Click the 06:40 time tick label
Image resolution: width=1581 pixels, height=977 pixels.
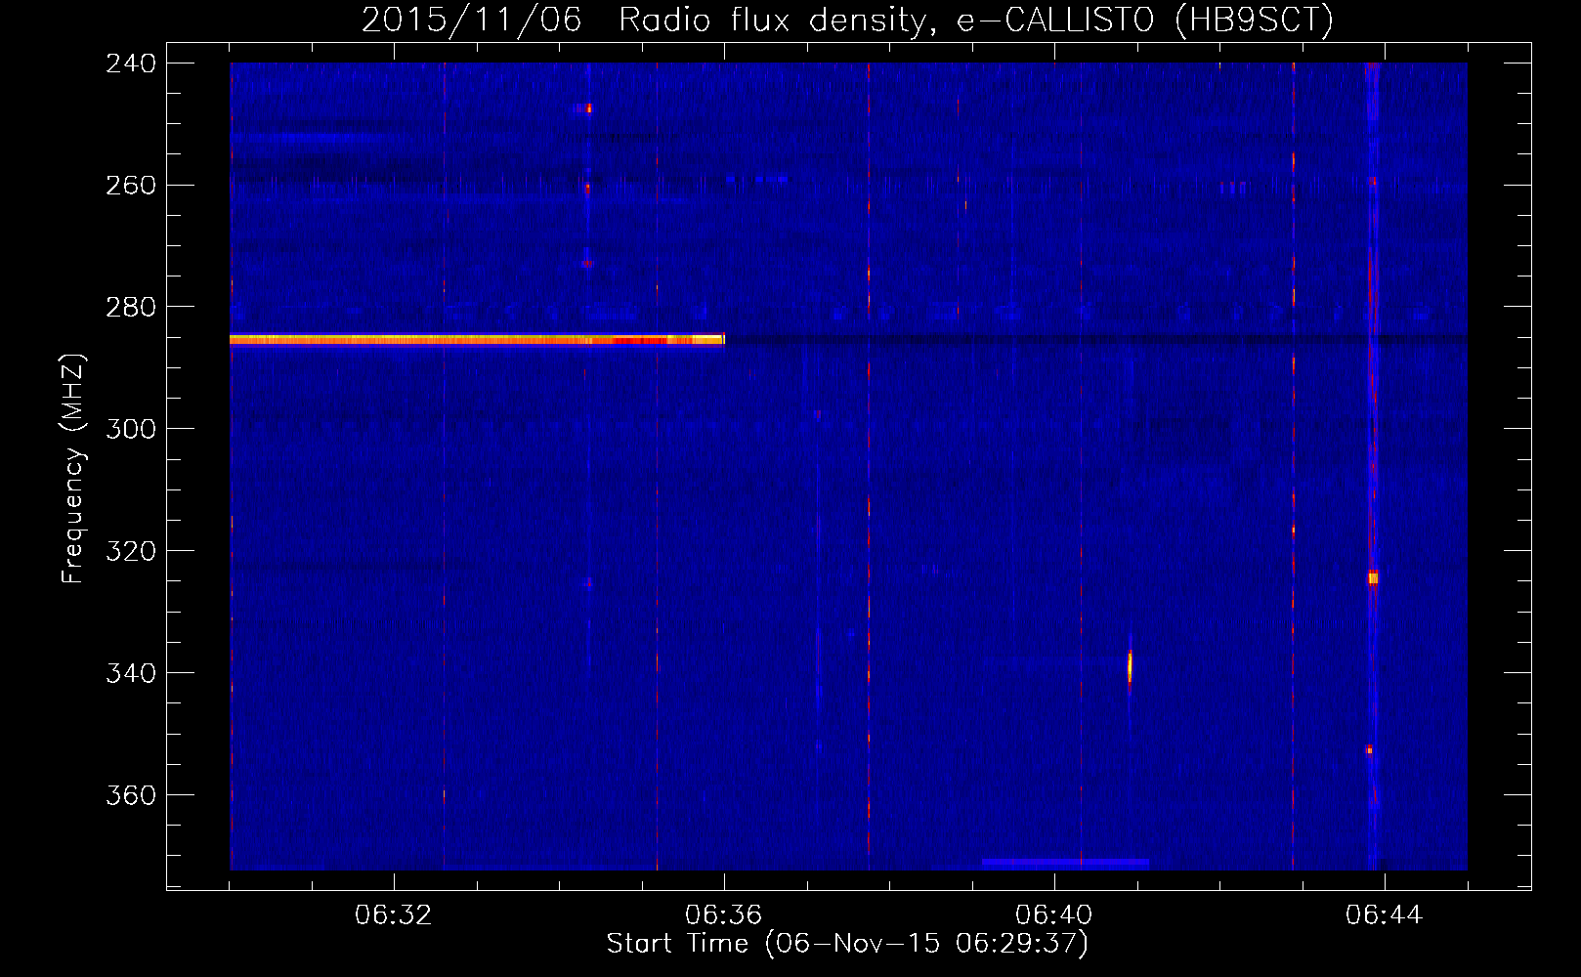[x=1054, y=915]
